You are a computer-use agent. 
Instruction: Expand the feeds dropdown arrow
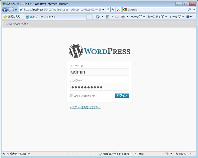(112, 17)
